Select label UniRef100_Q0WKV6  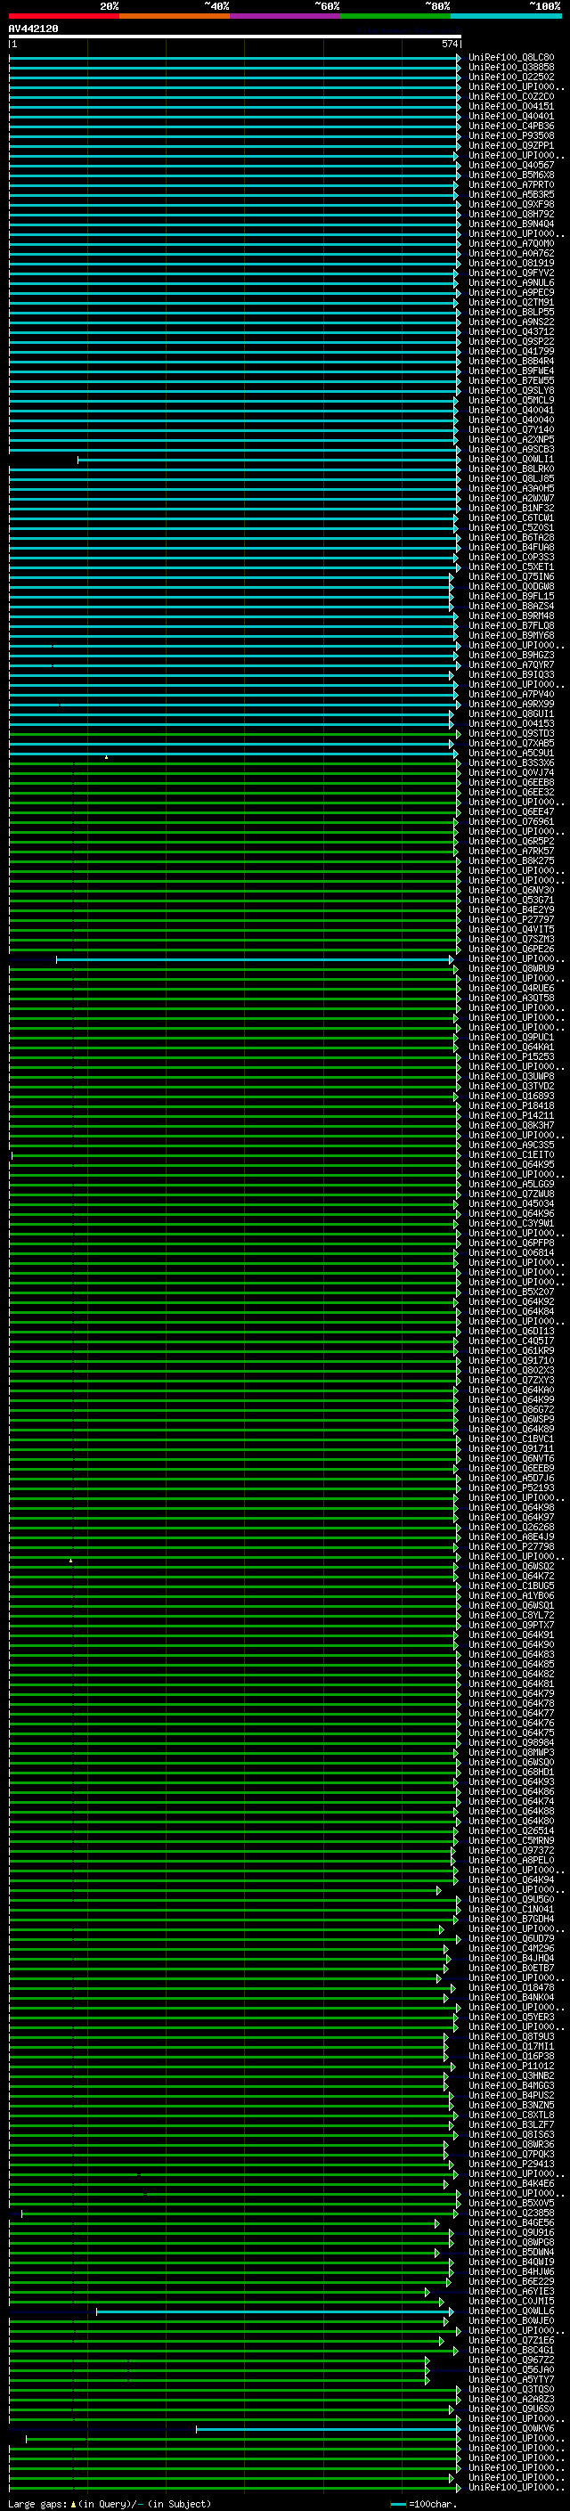(511, 2428)
